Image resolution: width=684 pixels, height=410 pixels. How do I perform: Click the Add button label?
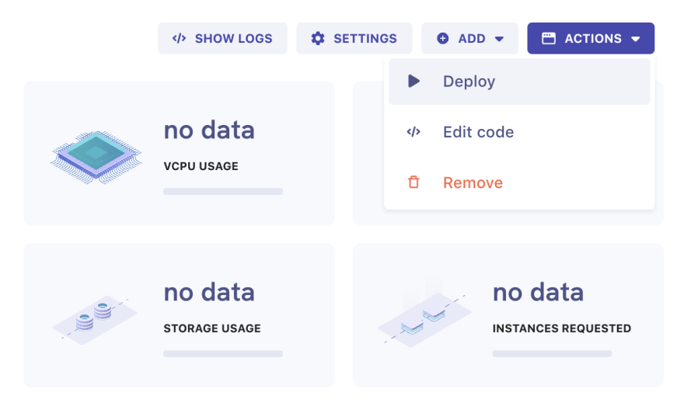point(472,38)
